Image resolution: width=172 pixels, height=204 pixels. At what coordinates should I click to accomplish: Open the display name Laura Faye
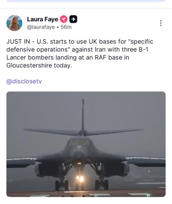click(x=42, y=19)
